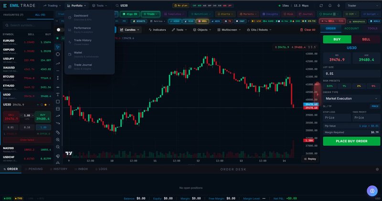The height and width of the screenshot is (201, 382).
Task: Open Trade History menu entry
Action: (89, 42)
